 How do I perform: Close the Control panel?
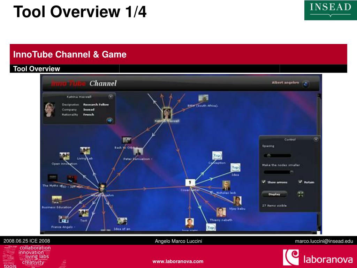coord(316,139)
